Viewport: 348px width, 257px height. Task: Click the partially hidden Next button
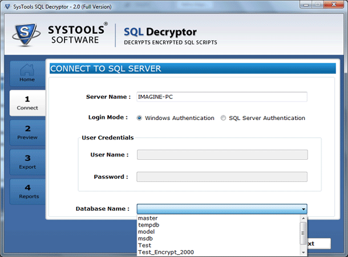point(319,244)
